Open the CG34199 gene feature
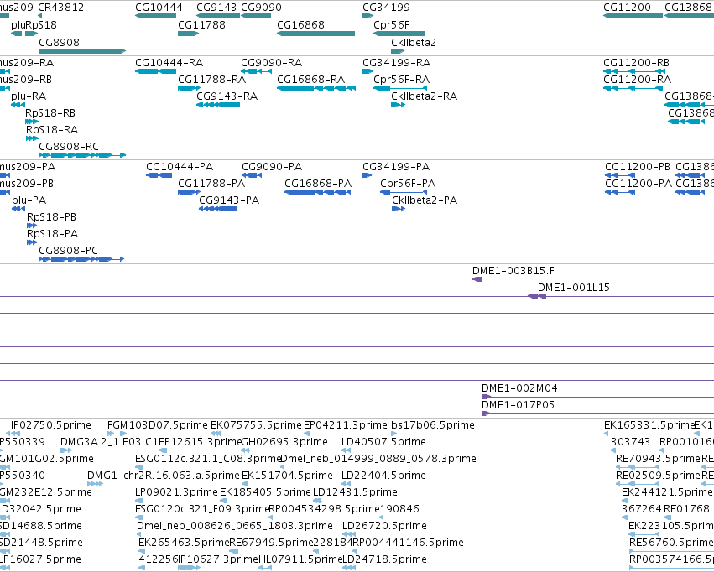 click(368, 16)
